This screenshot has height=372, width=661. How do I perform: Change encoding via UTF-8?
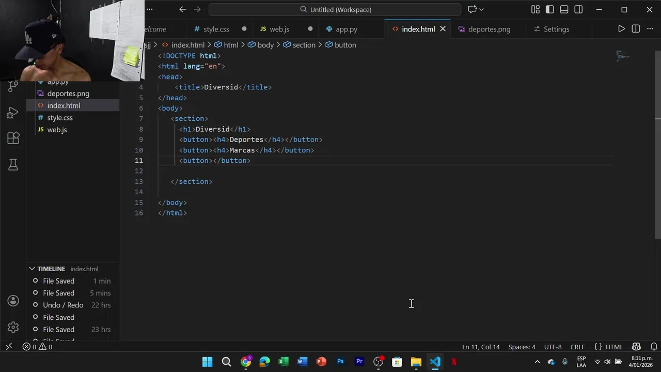[553, 347]
